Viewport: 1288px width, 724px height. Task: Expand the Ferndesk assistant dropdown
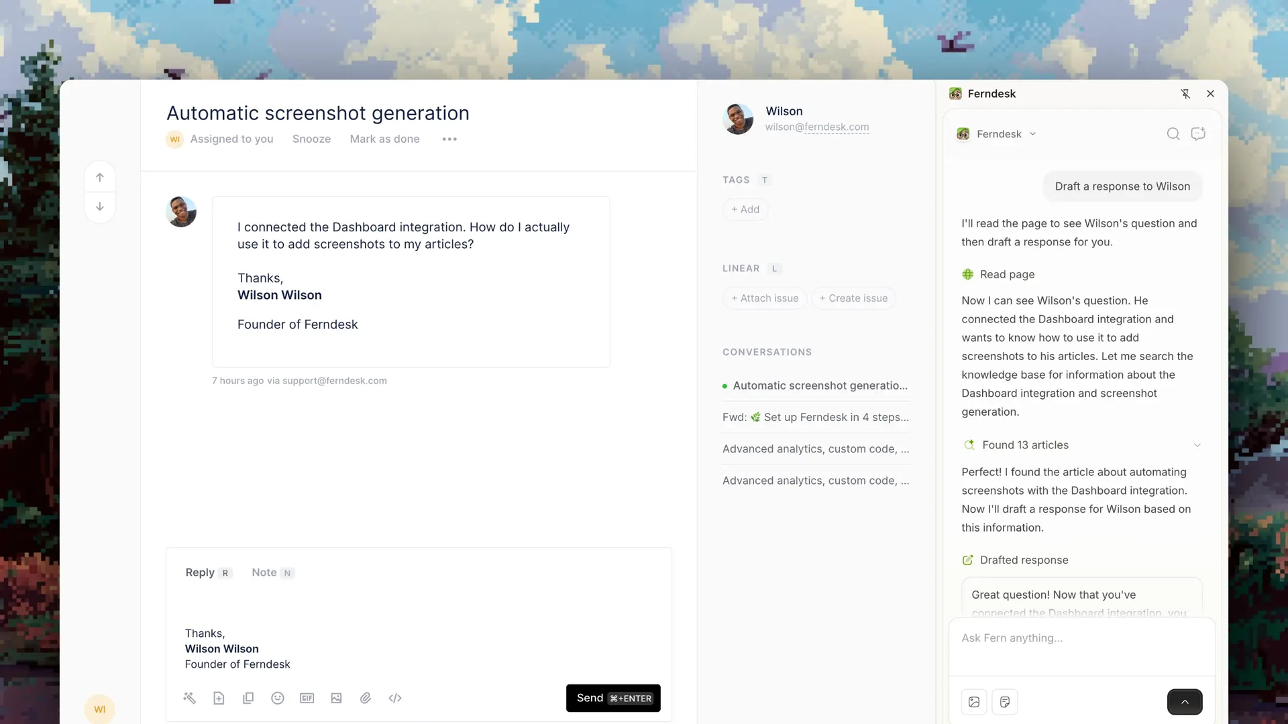[x=1033, y=133]
